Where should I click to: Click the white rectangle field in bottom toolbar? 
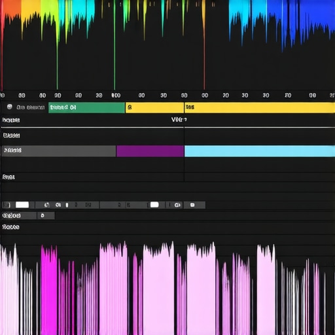22,205
